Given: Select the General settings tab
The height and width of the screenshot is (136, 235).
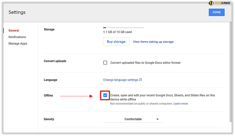Looking at the screenshot, I should [x=14, y=30].
